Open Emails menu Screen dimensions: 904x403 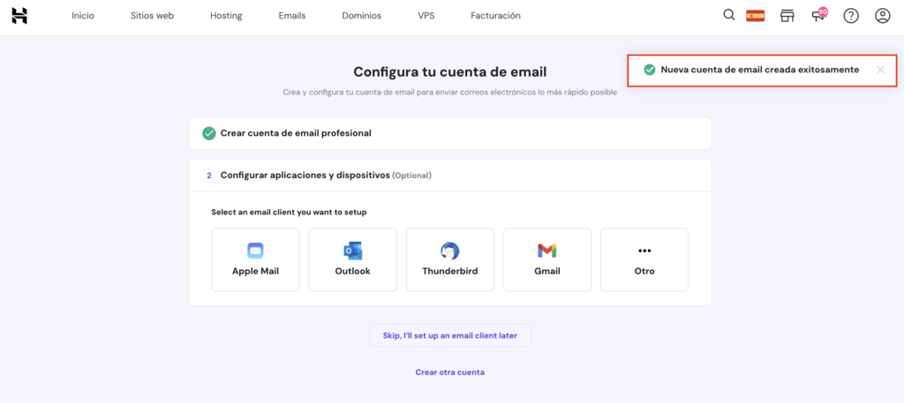click(x=291, y=16)
